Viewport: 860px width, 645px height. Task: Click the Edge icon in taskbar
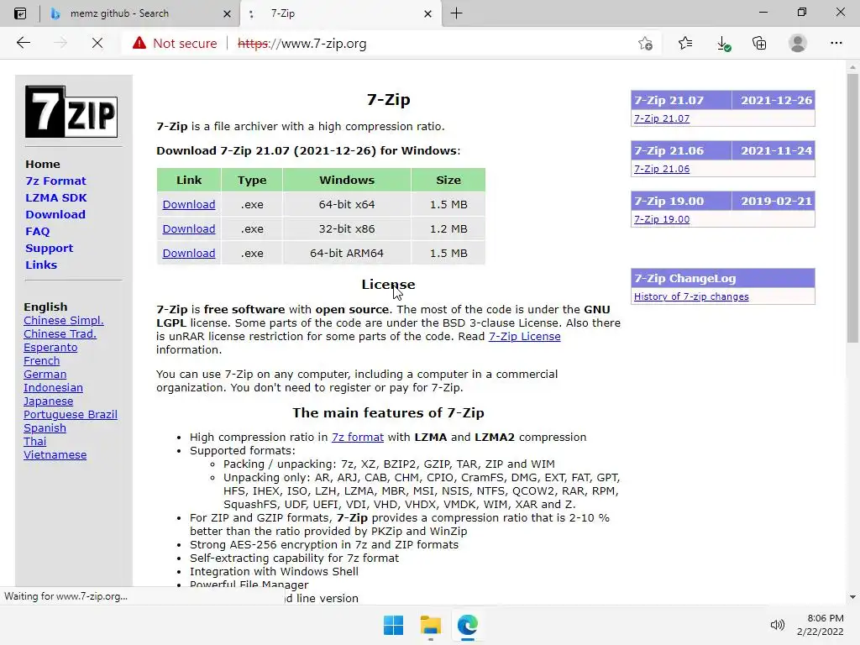[x=467, y=625]
